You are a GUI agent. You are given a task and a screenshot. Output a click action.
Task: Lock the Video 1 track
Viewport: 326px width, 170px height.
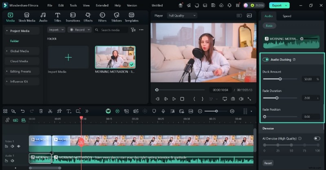(x=7, y=146)
